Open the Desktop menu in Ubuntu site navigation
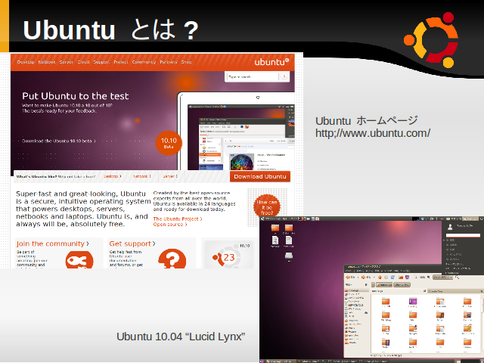 (x=26, y=62)
